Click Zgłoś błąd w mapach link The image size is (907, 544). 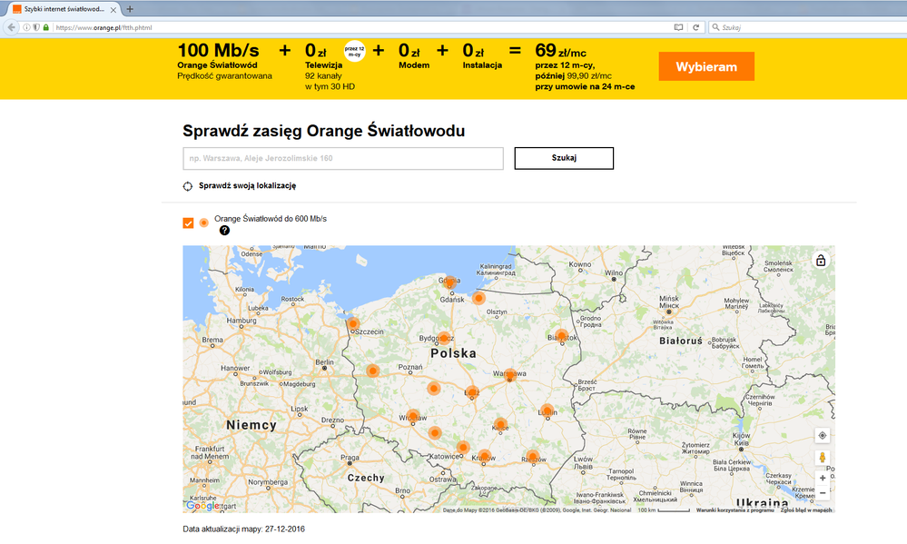point(806,510)
